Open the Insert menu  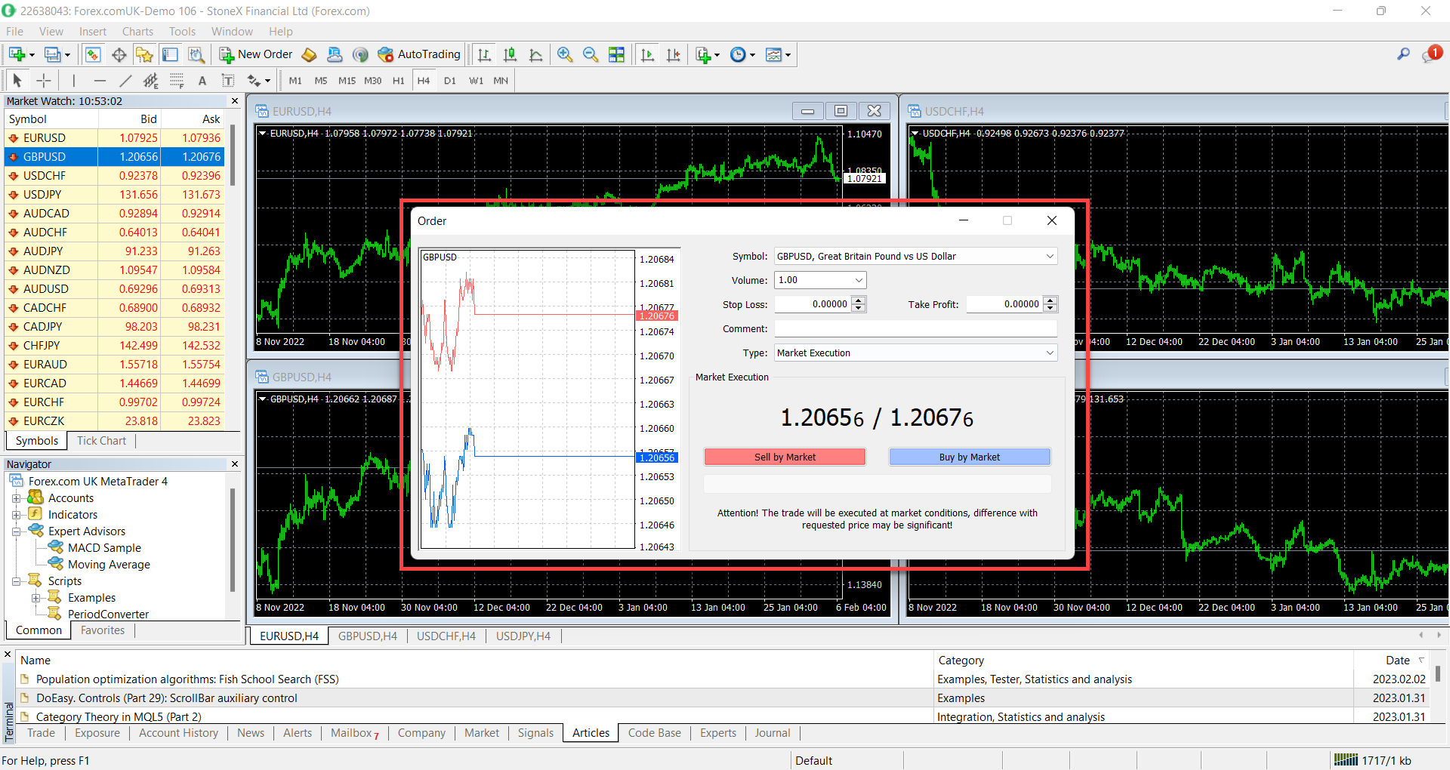click(x=93, y=32)
